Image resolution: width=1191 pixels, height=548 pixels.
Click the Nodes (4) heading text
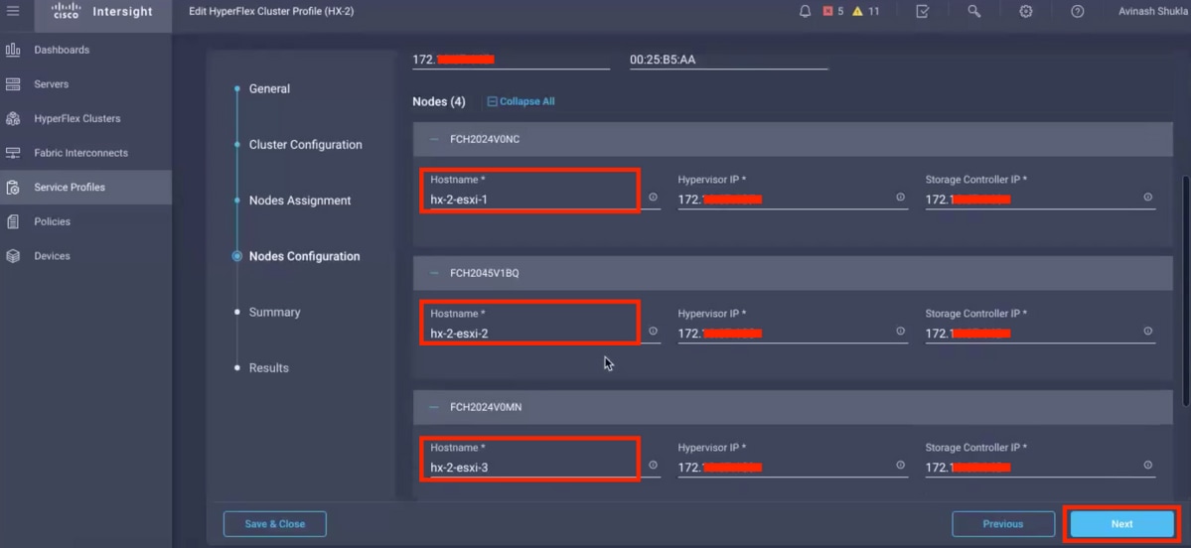pyautogui.click(x=439, y=101)
